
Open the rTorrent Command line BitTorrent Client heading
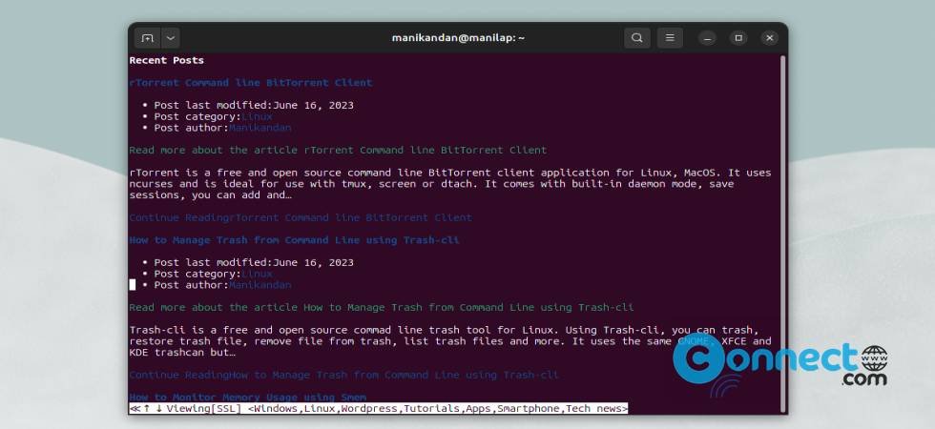(x=250, y=83)
